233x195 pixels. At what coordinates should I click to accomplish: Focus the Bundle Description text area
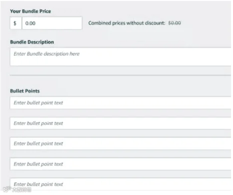coord(120,57)
